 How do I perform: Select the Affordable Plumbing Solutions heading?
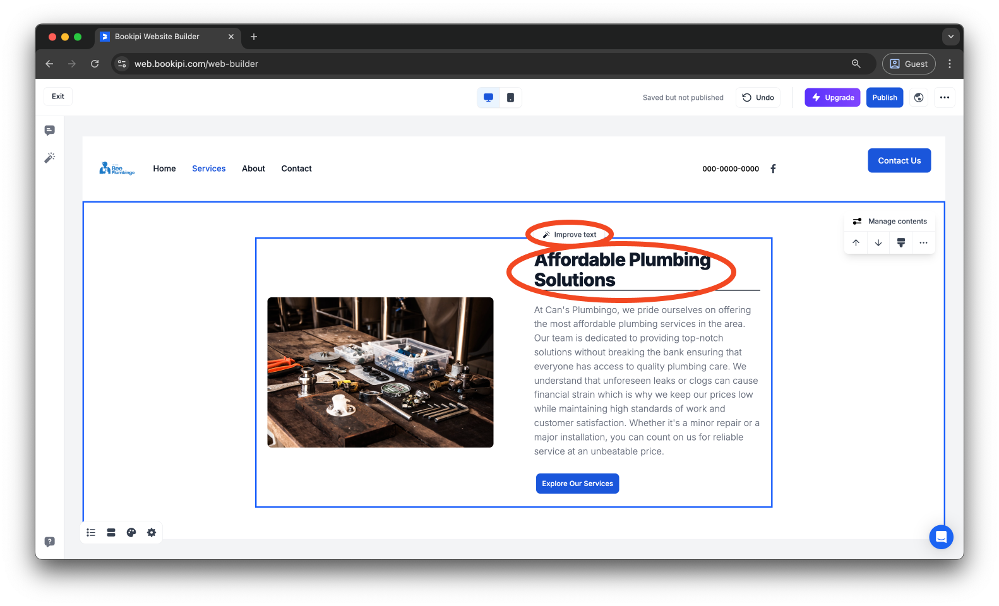pos(622,270)
